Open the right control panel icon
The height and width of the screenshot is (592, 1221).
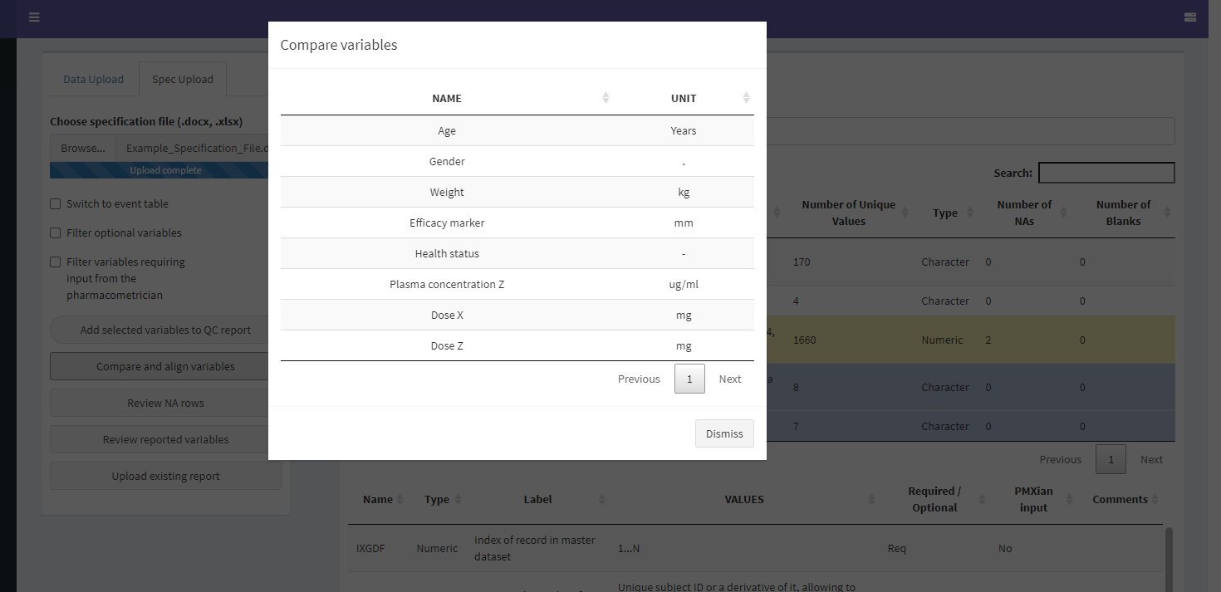pyautogui.click(x=1190, y=17)
